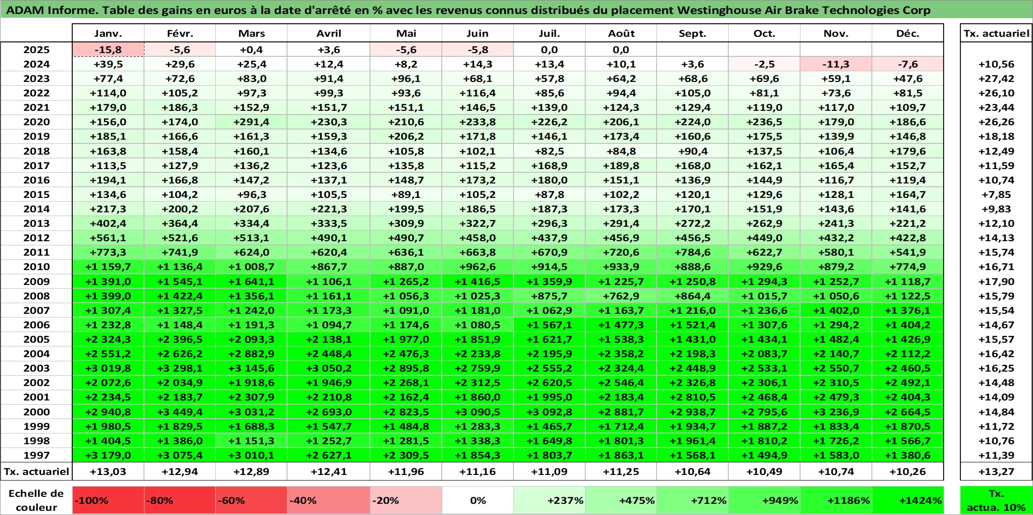Click the +2 882,9 cell for March 2004

(x=251, y=354)
